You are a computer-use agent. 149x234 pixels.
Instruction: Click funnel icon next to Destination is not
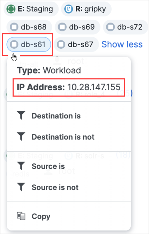(x=21, y=137)
